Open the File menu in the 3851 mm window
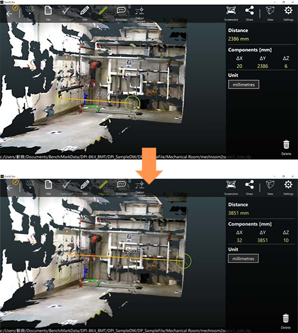 point(48,187)
